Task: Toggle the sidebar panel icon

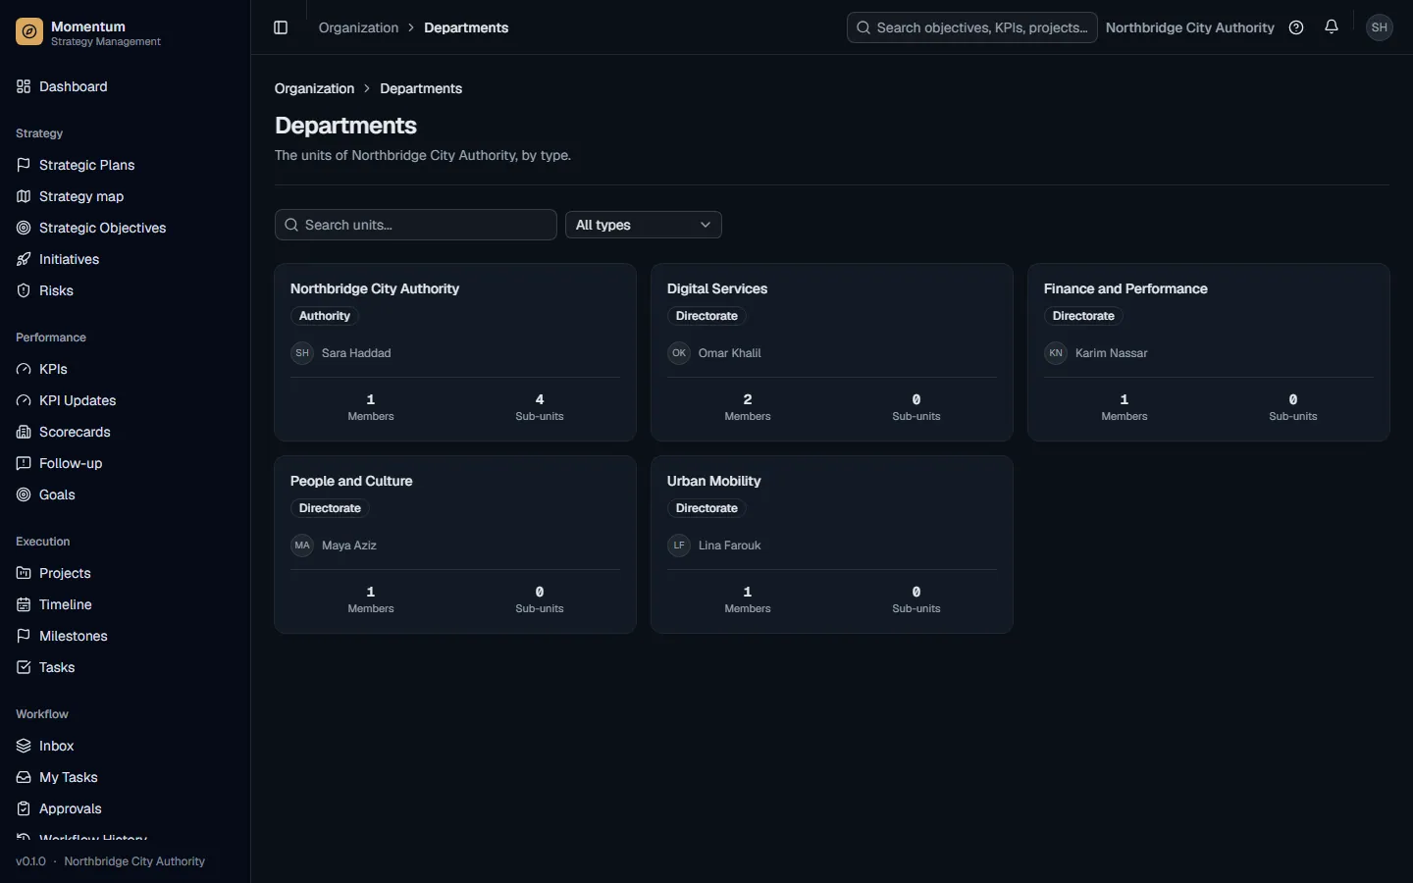Action: 281,27
